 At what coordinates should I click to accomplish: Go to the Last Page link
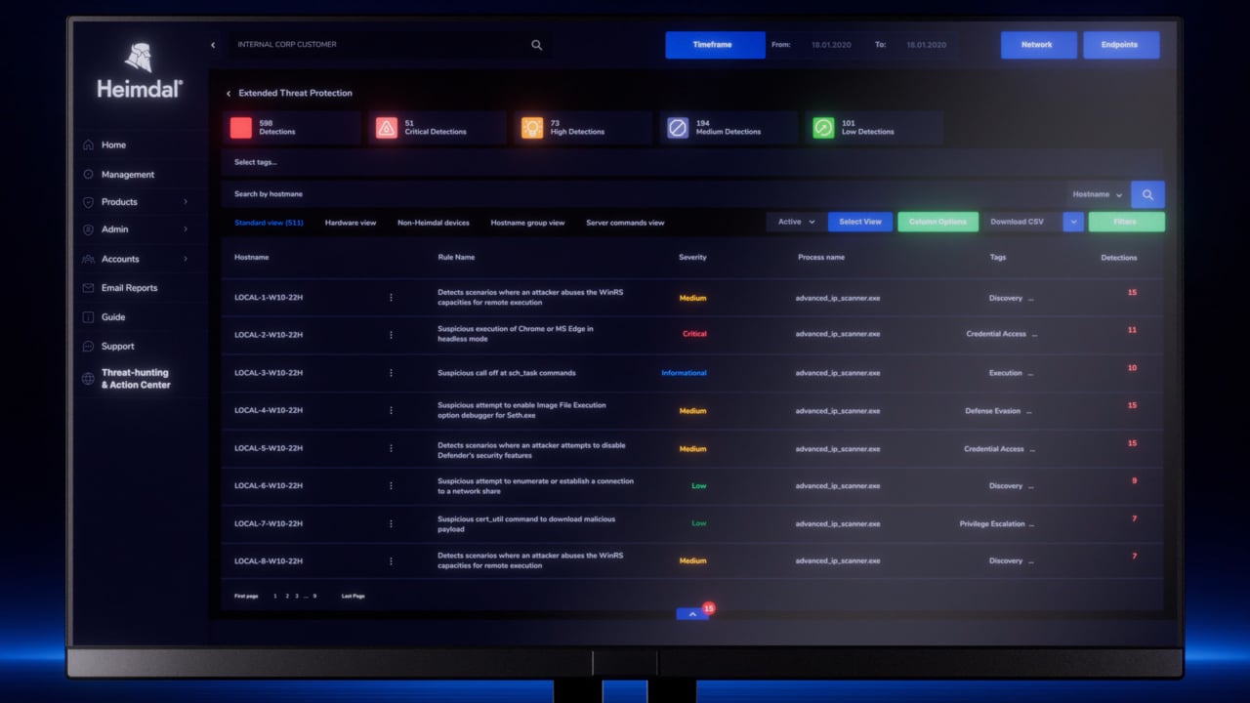pos(353,596)
